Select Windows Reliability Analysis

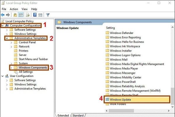pyautogui.click(x=127, y=86)
